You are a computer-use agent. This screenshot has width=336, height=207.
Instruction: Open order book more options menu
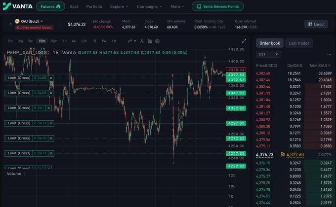point(329,54)
